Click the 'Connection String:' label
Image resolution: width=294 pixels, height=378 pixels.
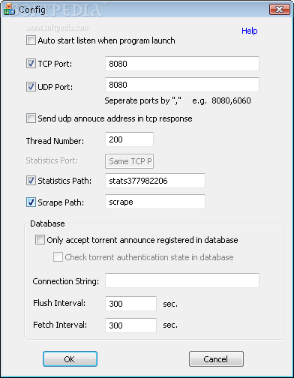click(x=66, y=281)
